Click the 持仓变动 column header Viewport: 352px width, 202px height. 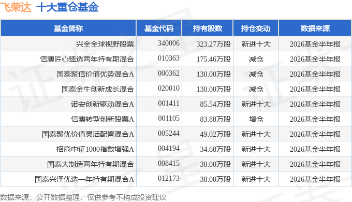pyautogui.click(x=256, y=28)
